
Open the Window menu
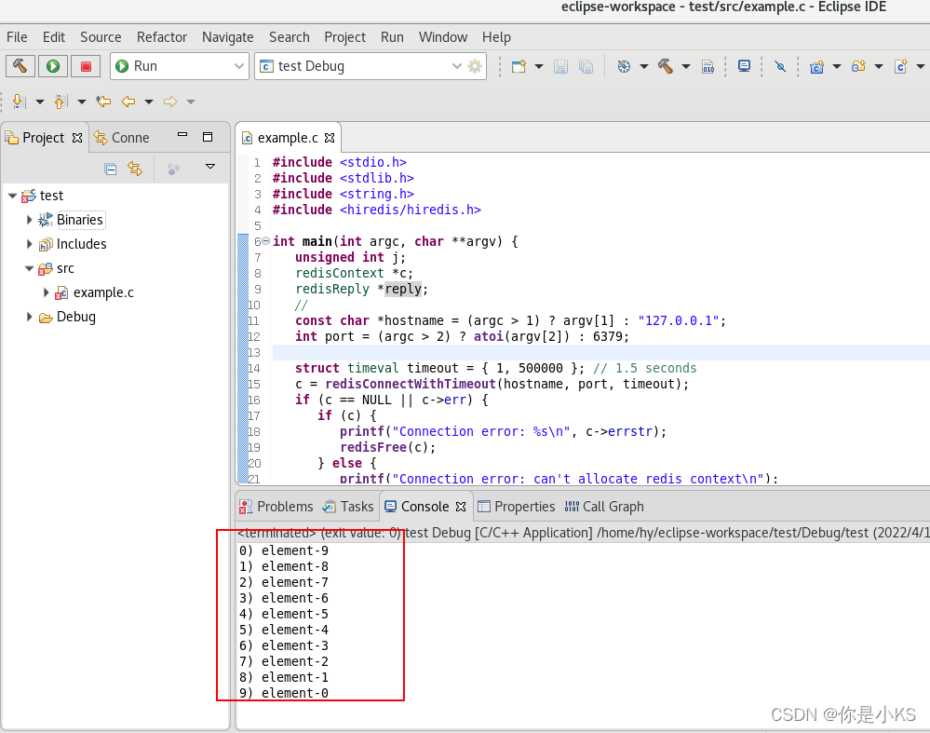443,37
